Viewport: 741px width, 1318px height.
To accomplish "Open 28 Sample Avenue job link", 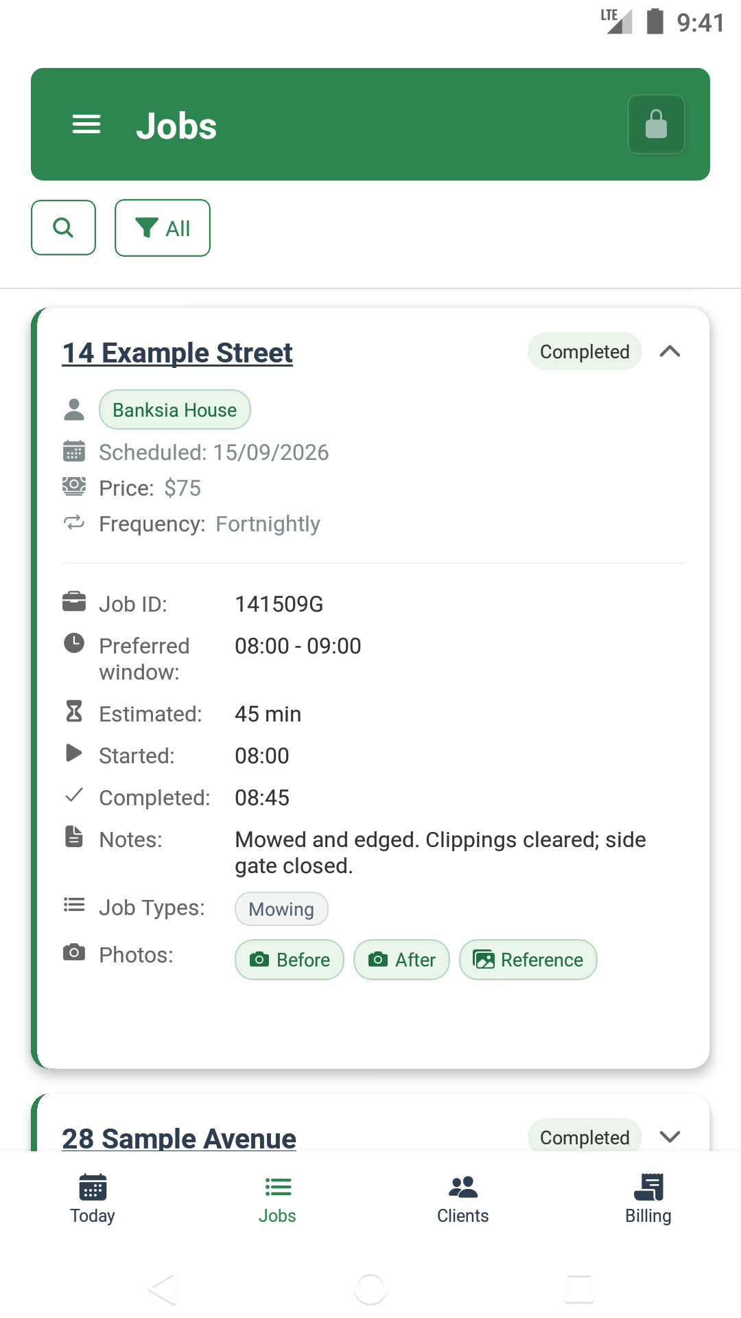I will [x=179, y=1137].
